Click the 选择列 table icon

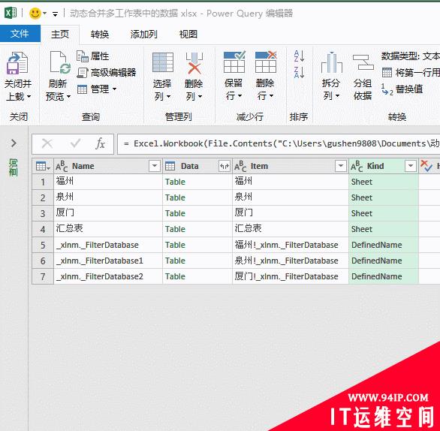[163, 62]
